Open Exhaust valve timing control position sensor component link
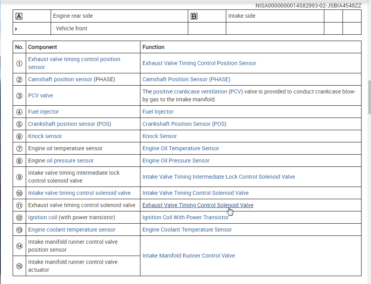 click(74, 63)
